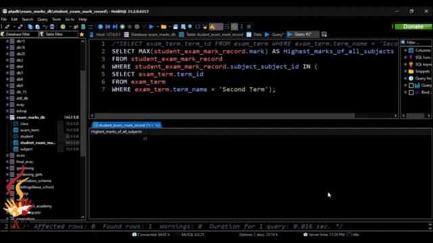Open the Query menu
This screenshot has width=433, height=243.
(42, 20)
